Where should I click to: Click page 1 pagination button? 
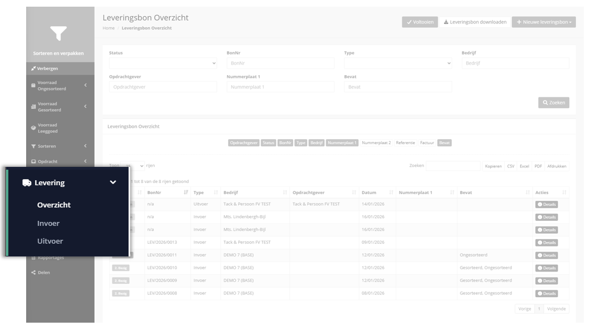coord(539,309)
